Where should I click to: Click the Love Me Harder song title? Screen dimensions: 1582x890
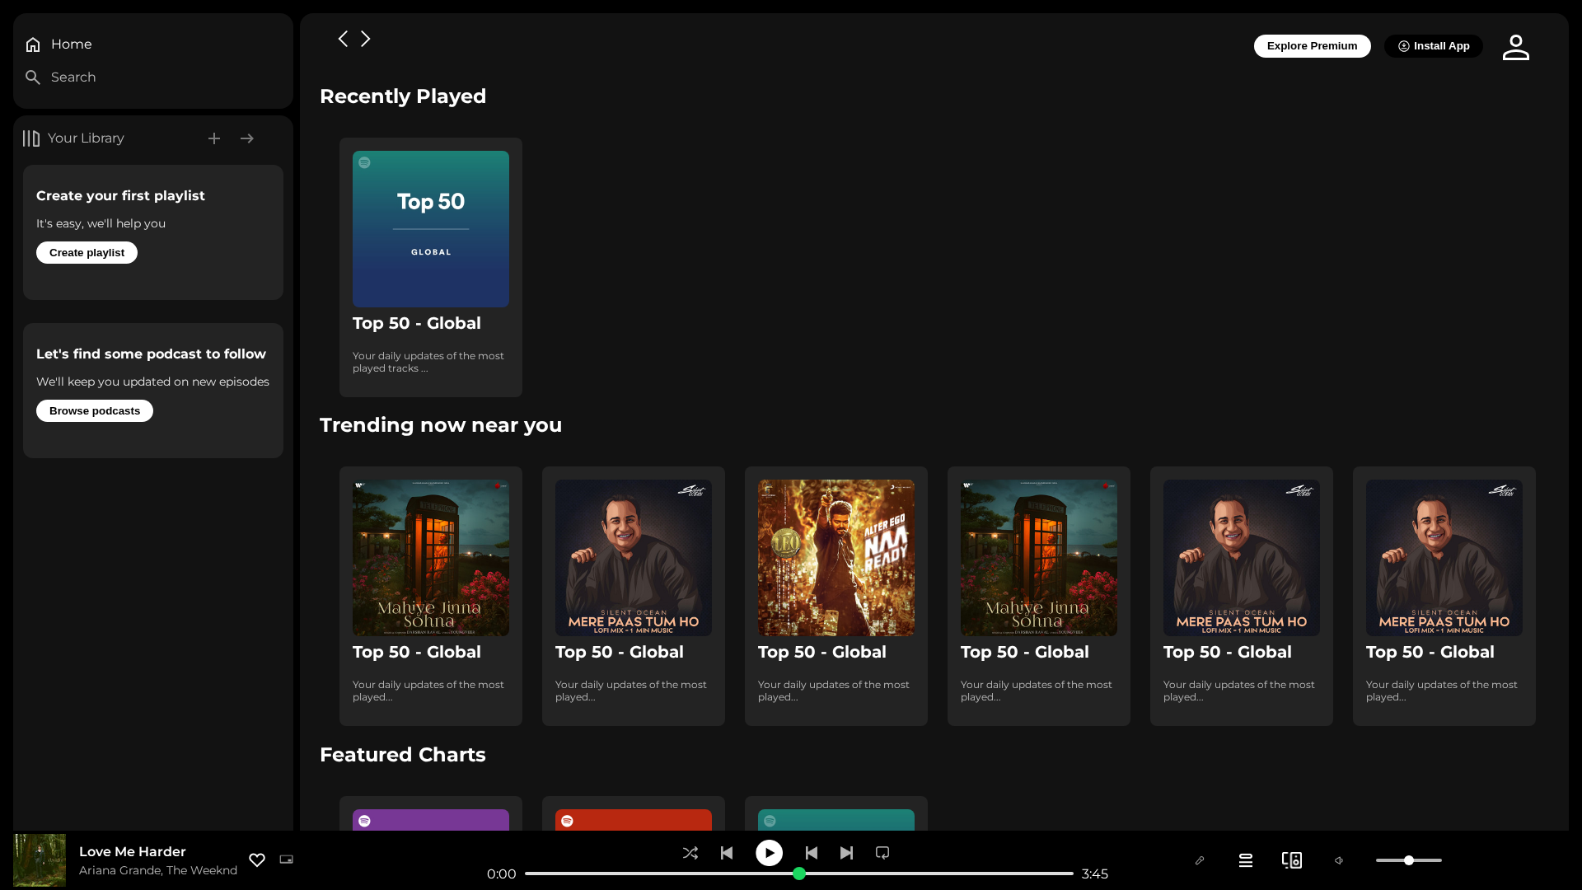point(133,852)
